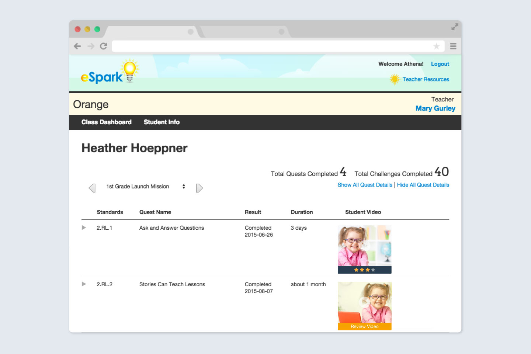Open the Ask and Answer Questions video thumbnail

(x=364, y=246)
